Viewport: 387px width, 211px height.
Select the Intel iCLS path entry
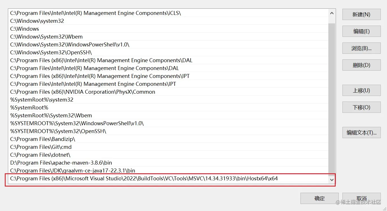click(168, 13)
